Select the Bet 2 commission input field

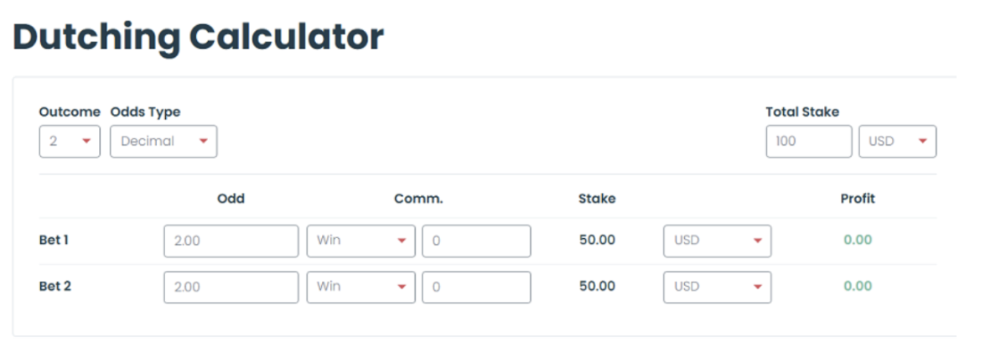coord(476,287)
